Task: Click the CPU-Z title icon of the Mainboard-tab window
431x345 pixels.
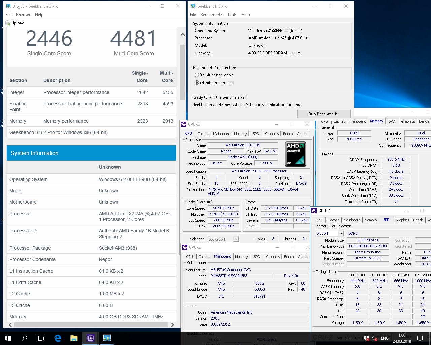Action: point(185,247)
